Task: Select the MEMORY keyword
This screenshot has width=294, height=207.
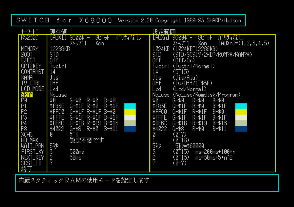Action: [30, 49]
